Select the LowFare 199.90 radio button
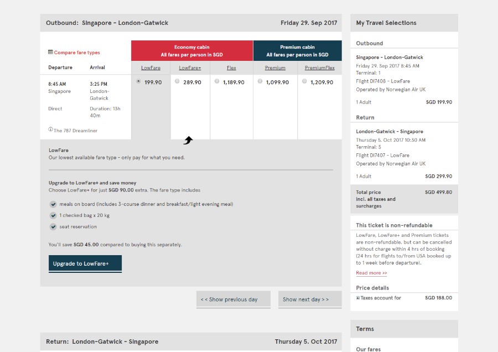Image resolution: width=498 pixels, height=352 pixels. pos(138,81)
